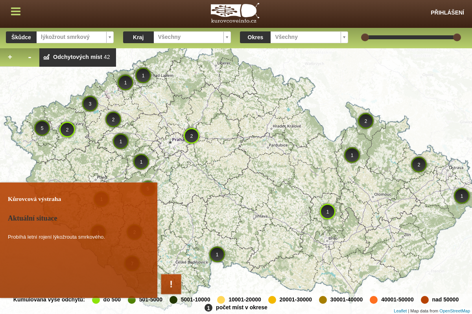The image size is (472, 314).
Task: Click the right handle of the range slider
Action: pyautogui.click(x=457, y=37)
